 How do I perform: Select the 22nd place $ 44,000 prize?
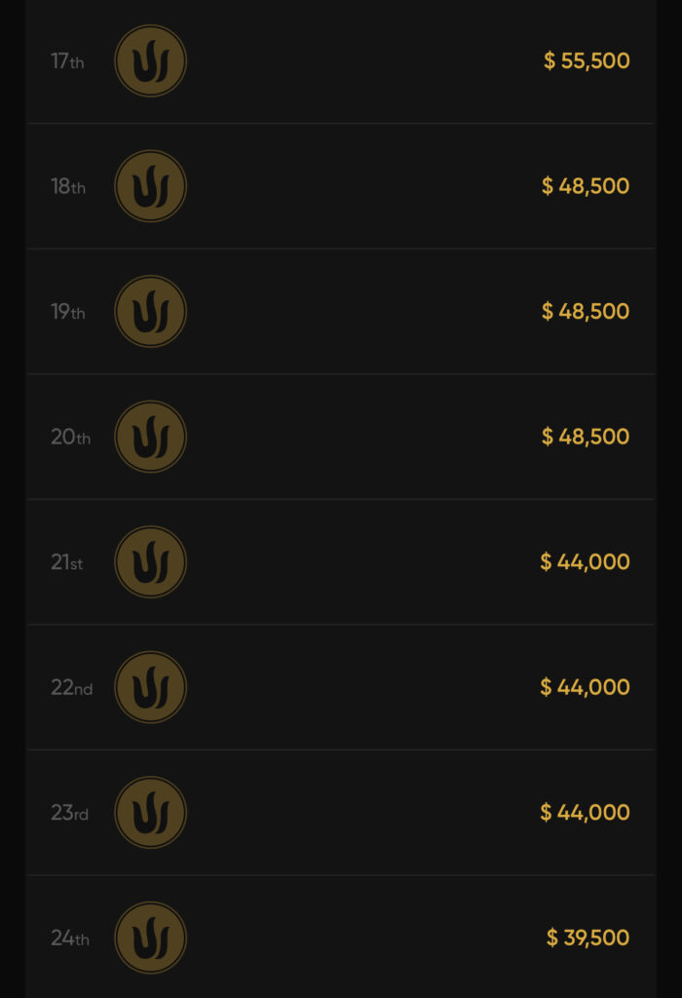pyautogui.click(x=585, y=687)
